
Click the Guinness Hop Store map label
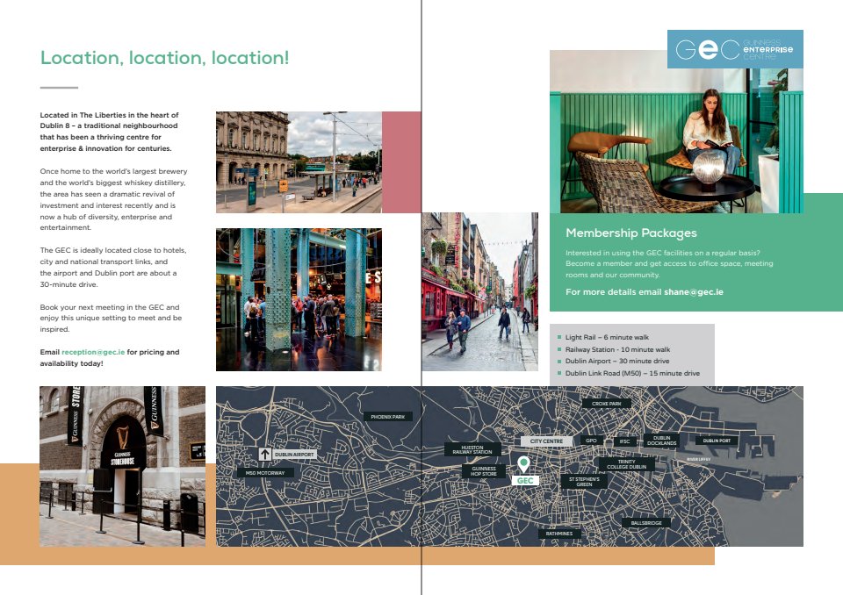click(x=483, y=471)
